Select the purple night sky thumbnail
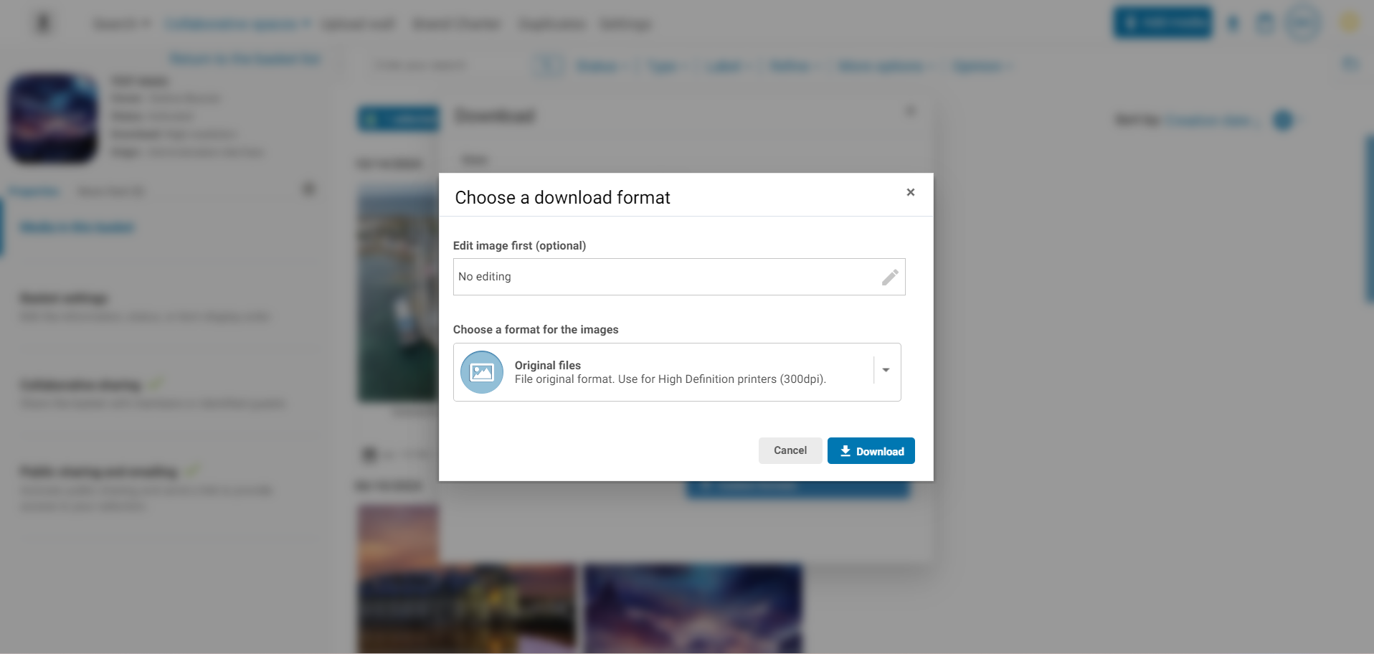Viewport: 1374px width, 654px height. pos(693,608)
